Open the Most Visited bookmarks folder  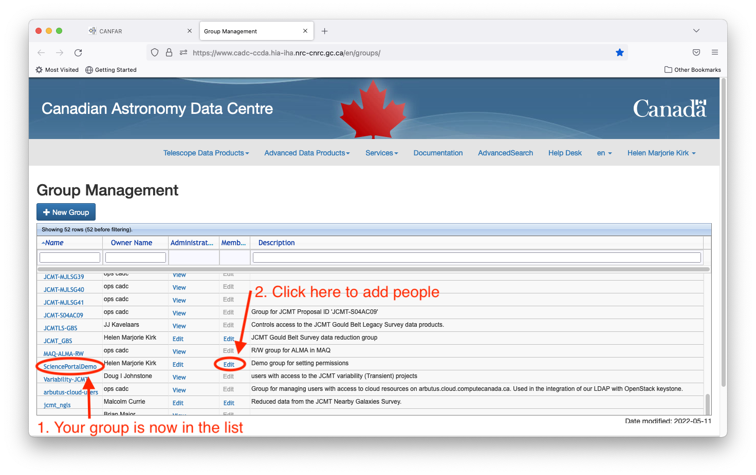[x=57, y=70]
